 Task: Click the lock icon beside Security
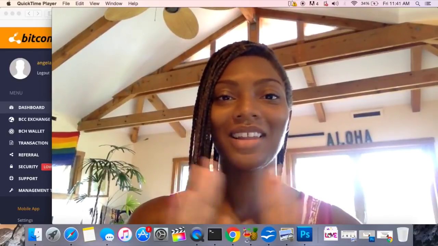(11, 167)
